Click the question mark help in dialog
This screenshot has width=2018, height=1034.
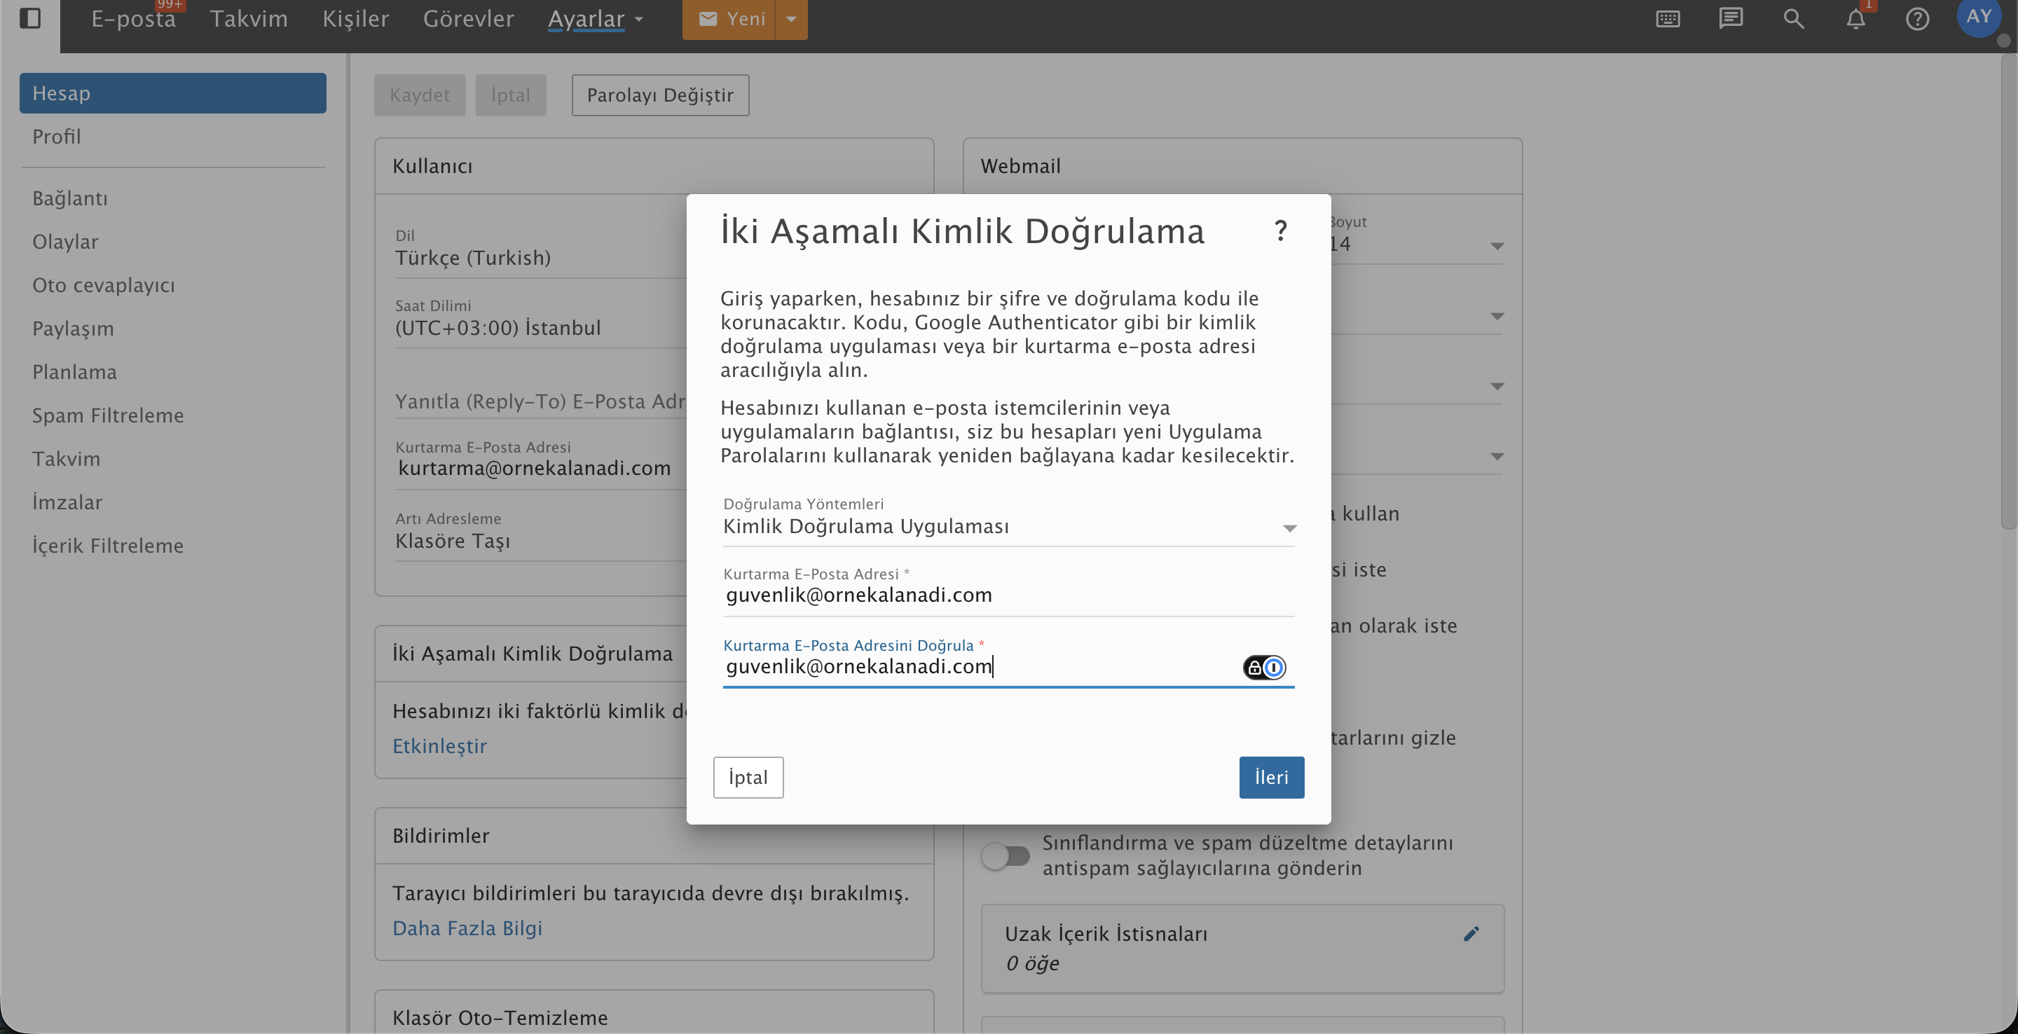click(x=1280, y=230)
